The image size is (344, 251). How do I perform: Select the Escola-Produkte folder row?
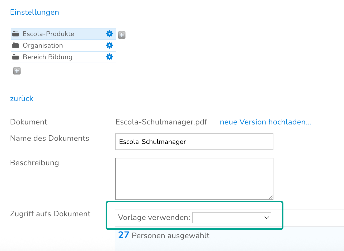(x=63, y=34)
